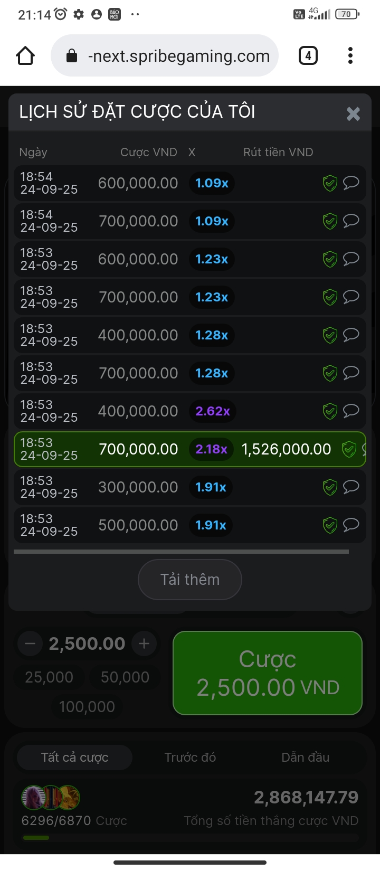Open browser three-dot menu

[350, 55]
